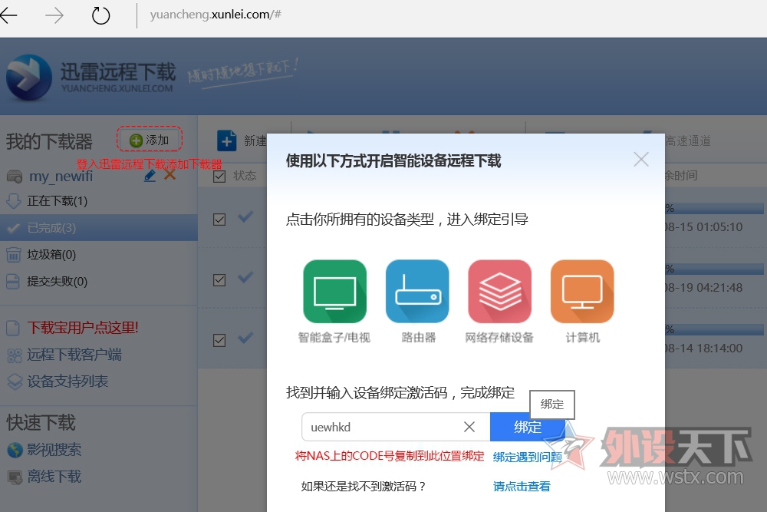
Task: Click the 影视搜索 globe icon
Action: (x=15, y=450)
